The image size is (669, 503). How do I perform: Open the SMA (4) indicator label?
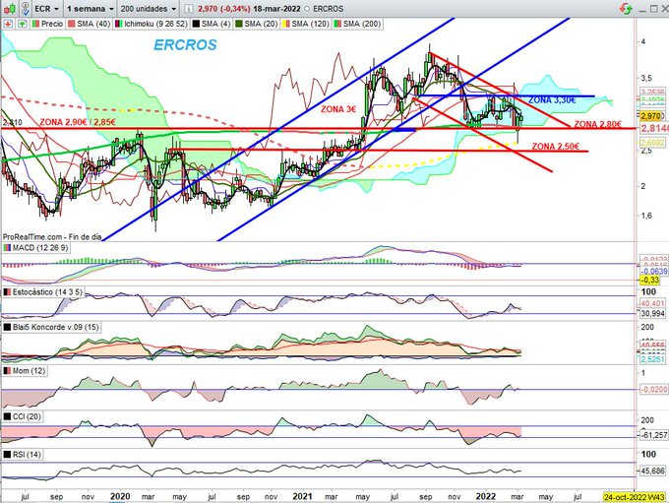[214, 24]
